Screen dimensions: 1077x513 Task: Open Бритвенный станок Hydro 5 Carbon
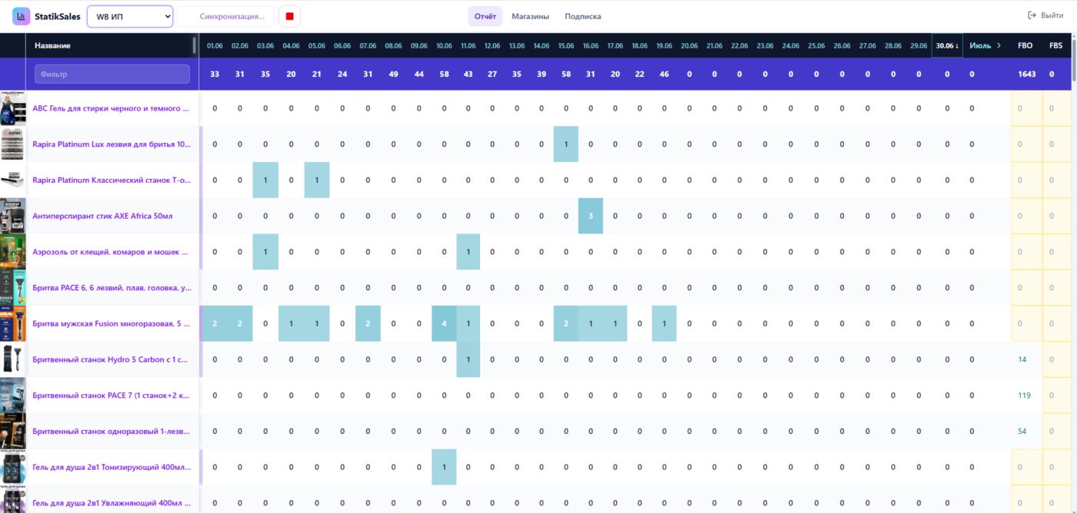pyautogui.click(x=111, y=359)
